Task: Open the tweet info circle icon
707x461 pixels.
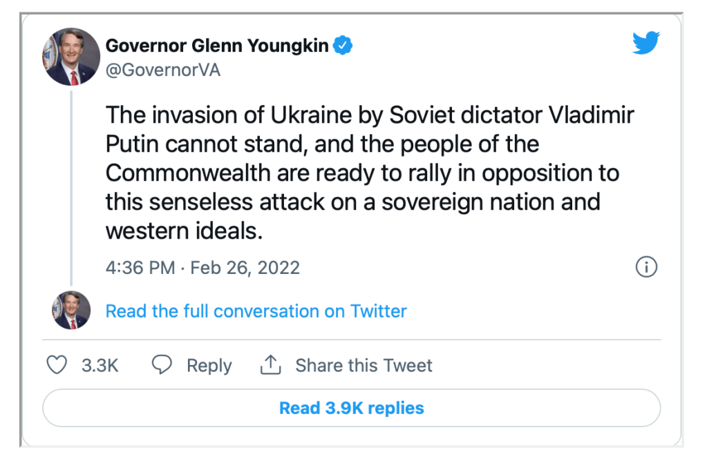Action: 645,268
